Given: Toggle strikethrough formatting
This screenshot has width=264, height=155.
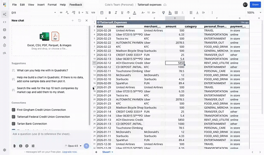Looking at the screenshot, I should (128, 13).
